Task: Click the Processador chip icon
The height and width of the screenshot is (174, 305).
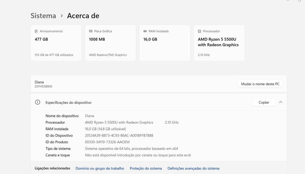Action: coord(199,31)
